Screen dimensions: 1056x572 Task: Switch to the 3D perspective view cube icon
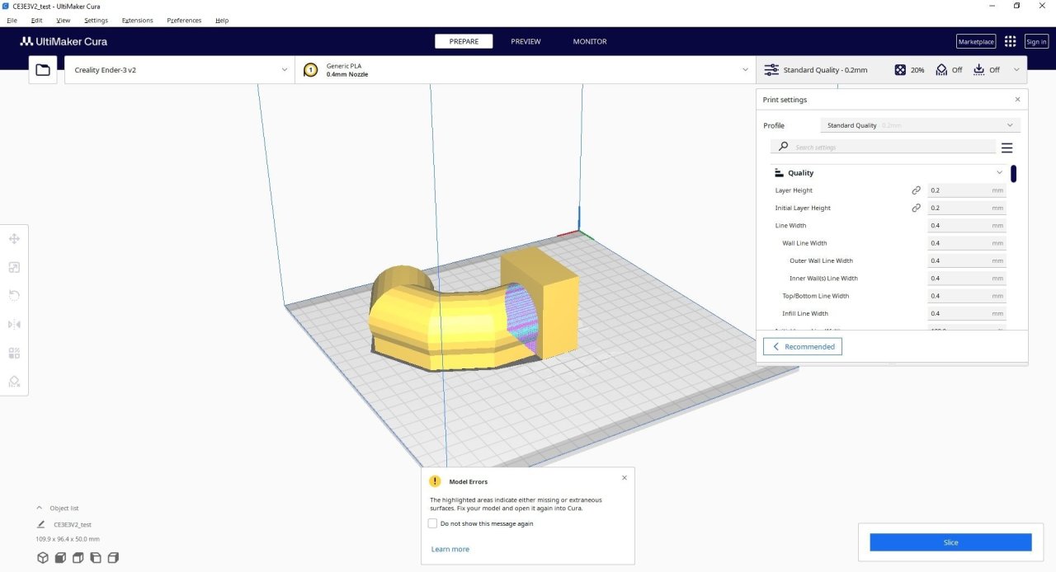43,558
